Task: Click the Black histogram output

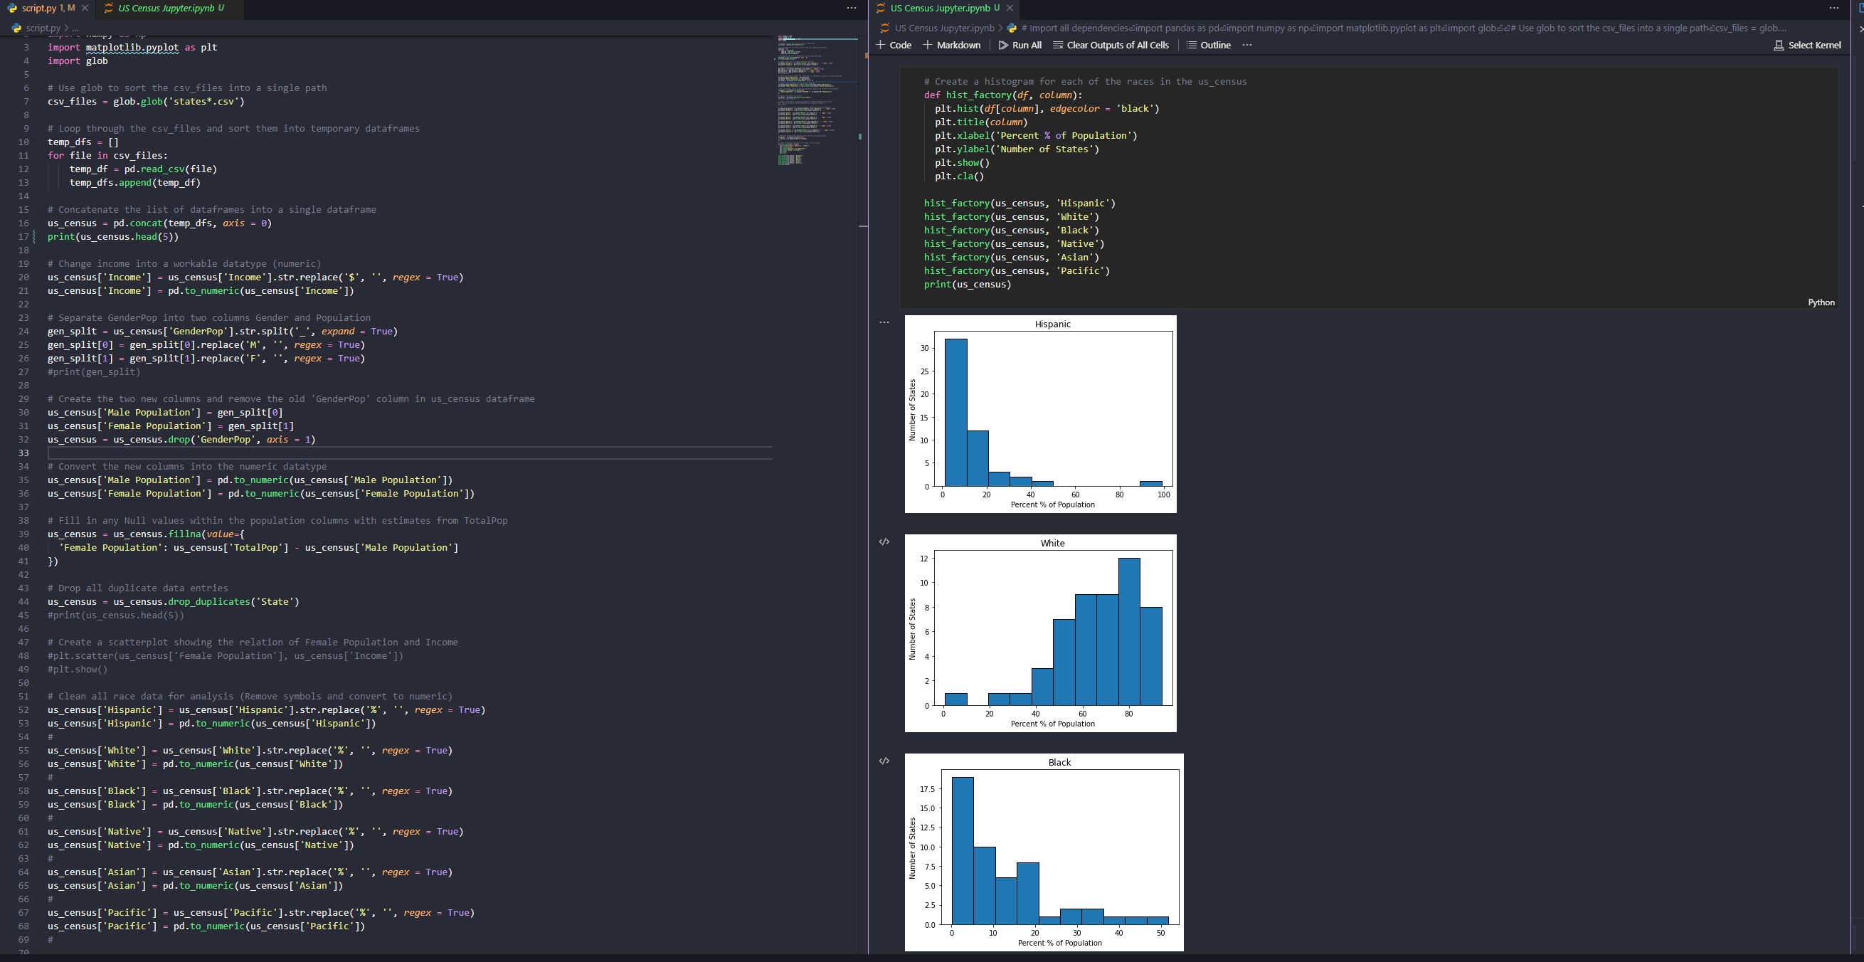Action: coord(1044,852)
